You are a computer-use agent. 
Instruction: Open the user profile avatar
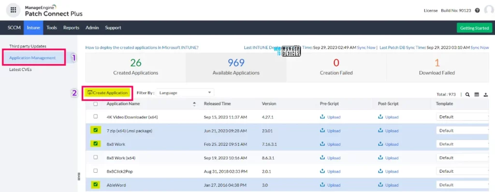[489, 11]
